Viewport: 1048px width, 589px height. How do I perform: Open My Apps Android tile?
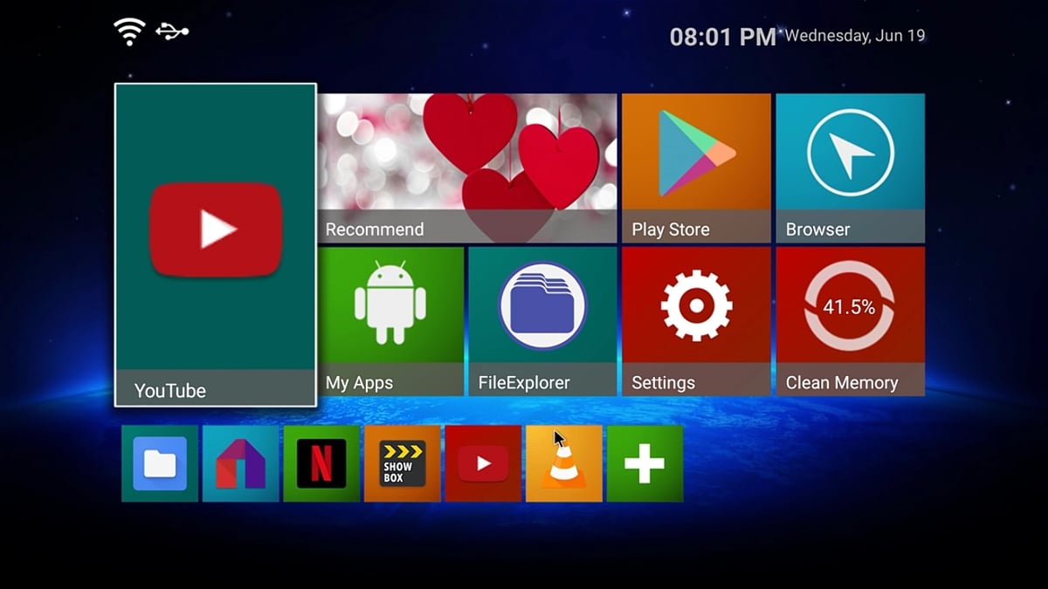click(390, 321)
